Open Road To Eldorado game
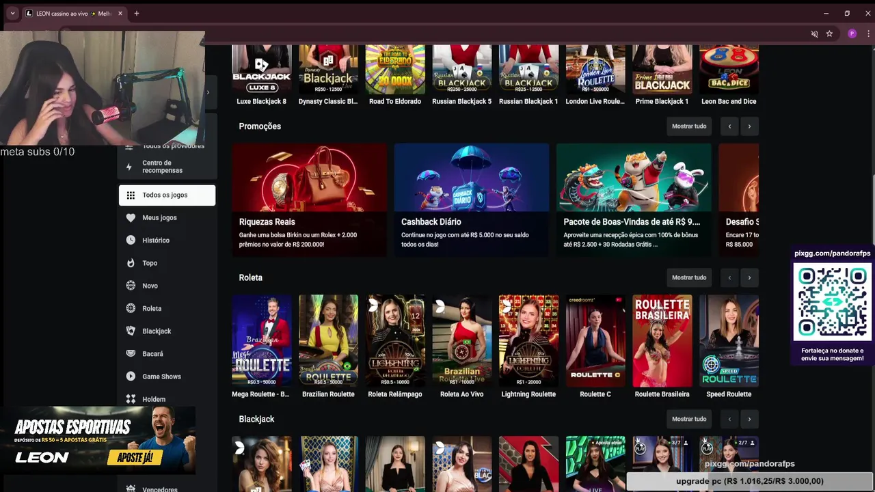This screenshot has width=875, height=492. pyautogui.click(x=395, y=70)
